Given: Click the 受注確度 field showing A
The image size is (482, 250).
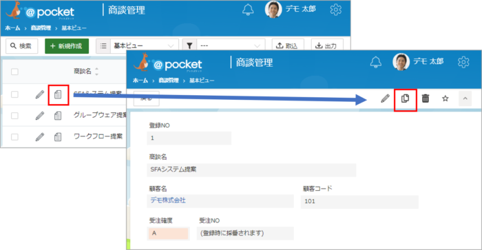Looking at the screenshot, I should [168, 233].
